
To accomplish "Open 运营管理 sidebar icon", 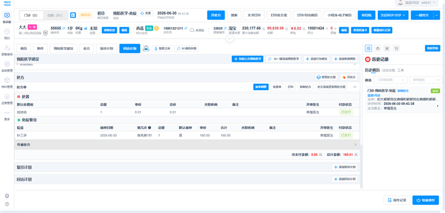I will (7, 96).
